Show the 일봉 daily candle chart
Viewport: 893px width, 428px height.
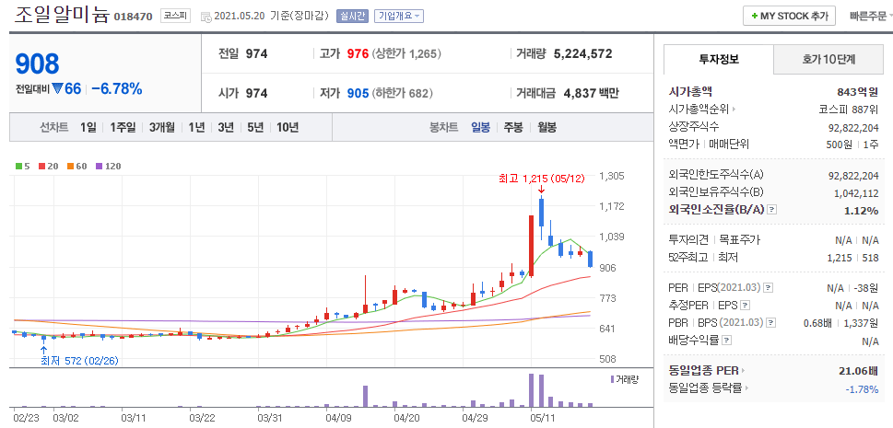(x=480, y=128)
